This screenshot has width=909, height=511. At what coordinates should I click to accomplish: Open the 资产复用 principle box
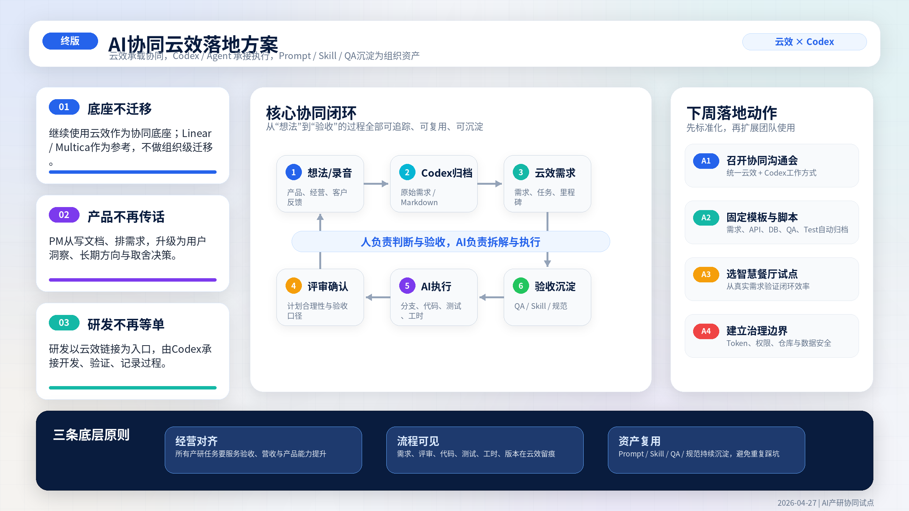[706, 450]
